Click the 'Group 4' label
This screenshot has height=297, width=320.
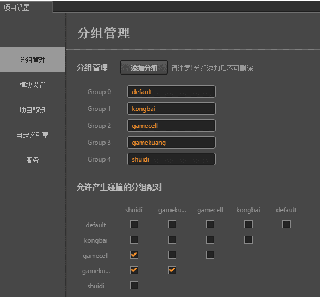click(x=99, y=159)
